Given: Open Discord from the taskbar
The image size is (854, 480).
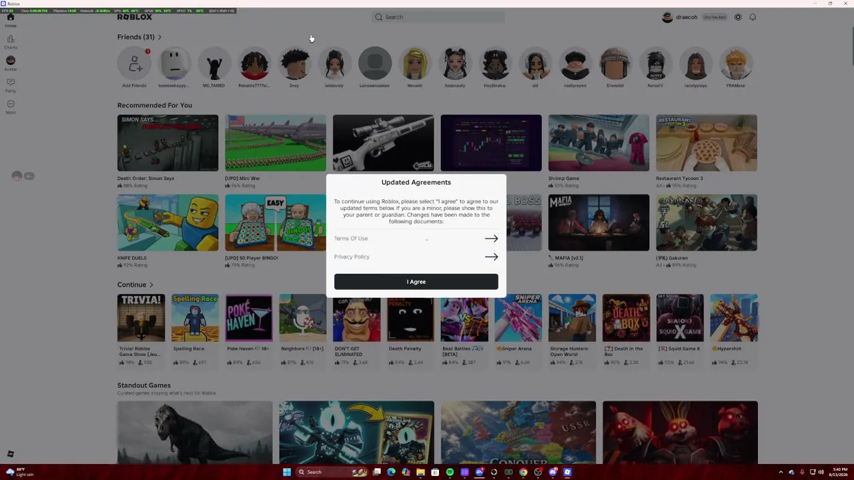Looking at the screenshot, I should [552, 472].
